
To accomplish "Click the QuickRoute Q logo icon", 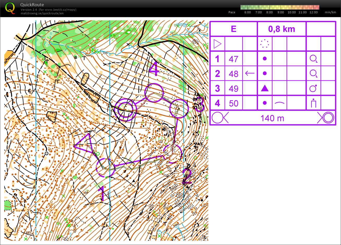I will click(10, 8).
